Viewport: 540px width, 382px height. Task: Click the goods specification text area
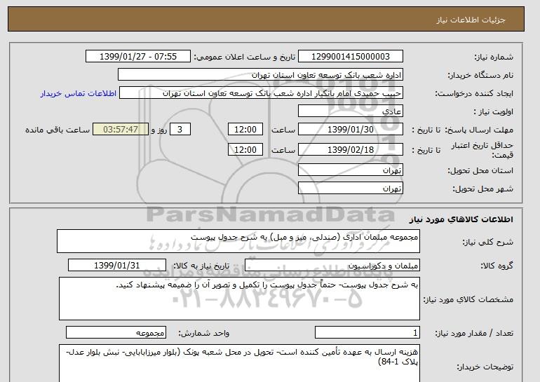(239, 299)
